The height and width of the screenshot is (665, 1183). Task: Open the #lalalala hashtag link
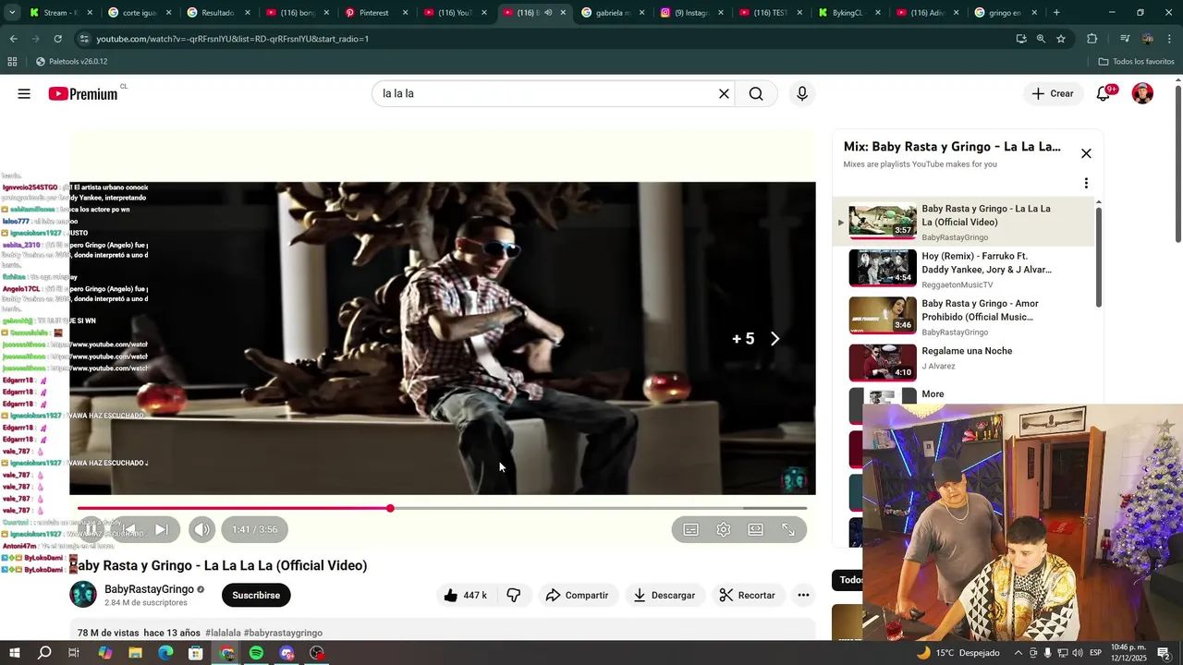[223, 633]
